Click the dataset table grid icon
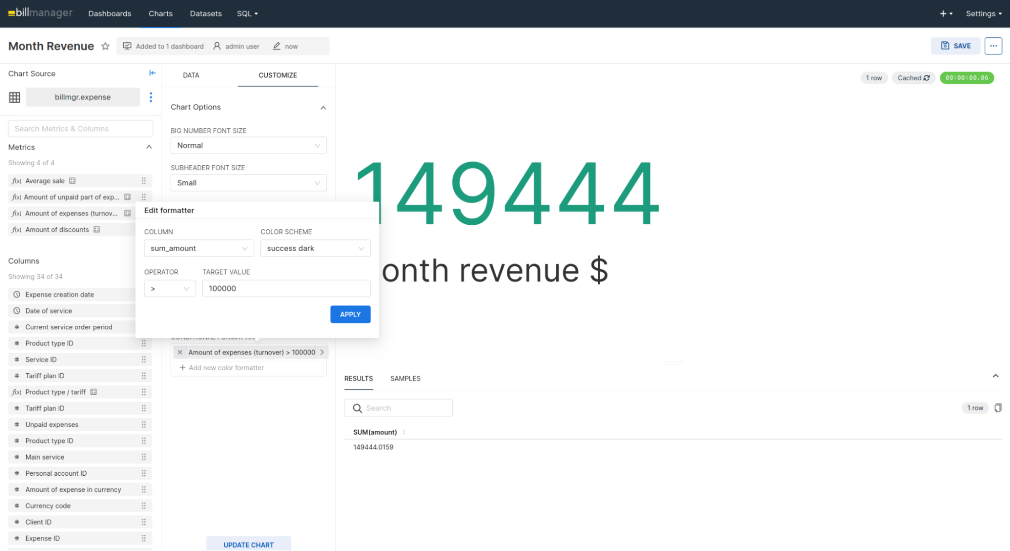Image resolution: width=1010 pixels, height=551 pixels. [15, 97]
